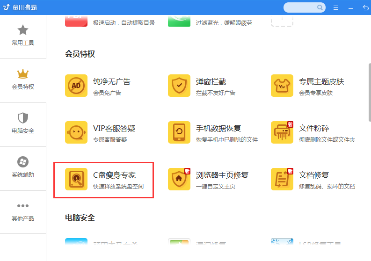Viewport: 371px width, 261px height.
Task: Click the text 彻底删除文件或文件夹
Action: coord(327,140)
